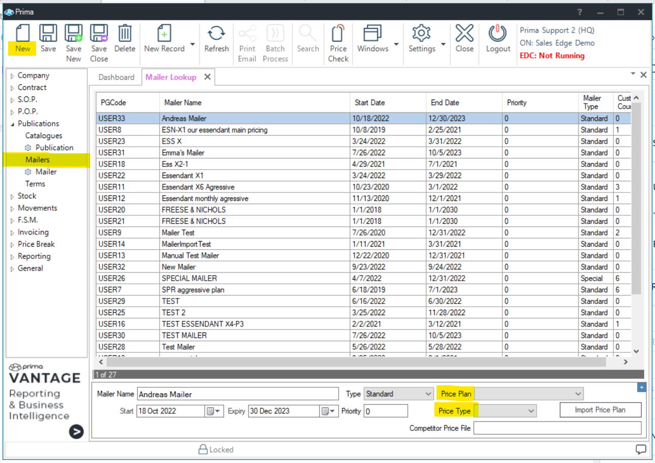Select Terms in the tree
Image resolution: width=655 pixels, height=463 pixels.
(x=35, y=184)
